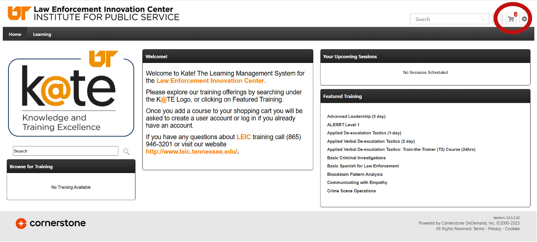Open the Terms link in the footer

(x=479, y=229)
